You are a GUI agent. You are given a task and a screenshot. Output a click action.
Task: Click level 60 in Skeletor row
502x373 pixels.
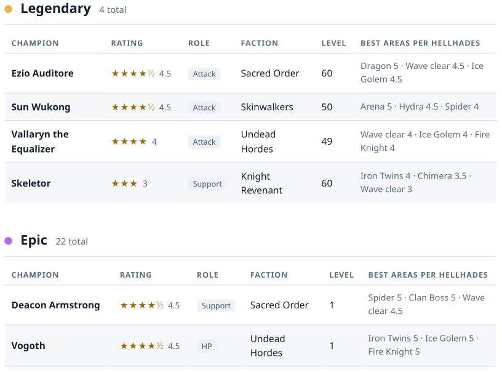[327, 183]
